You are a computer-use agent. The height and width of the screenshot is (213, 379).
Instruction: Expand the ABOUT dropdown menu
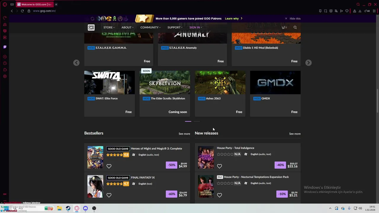point(127,27)
